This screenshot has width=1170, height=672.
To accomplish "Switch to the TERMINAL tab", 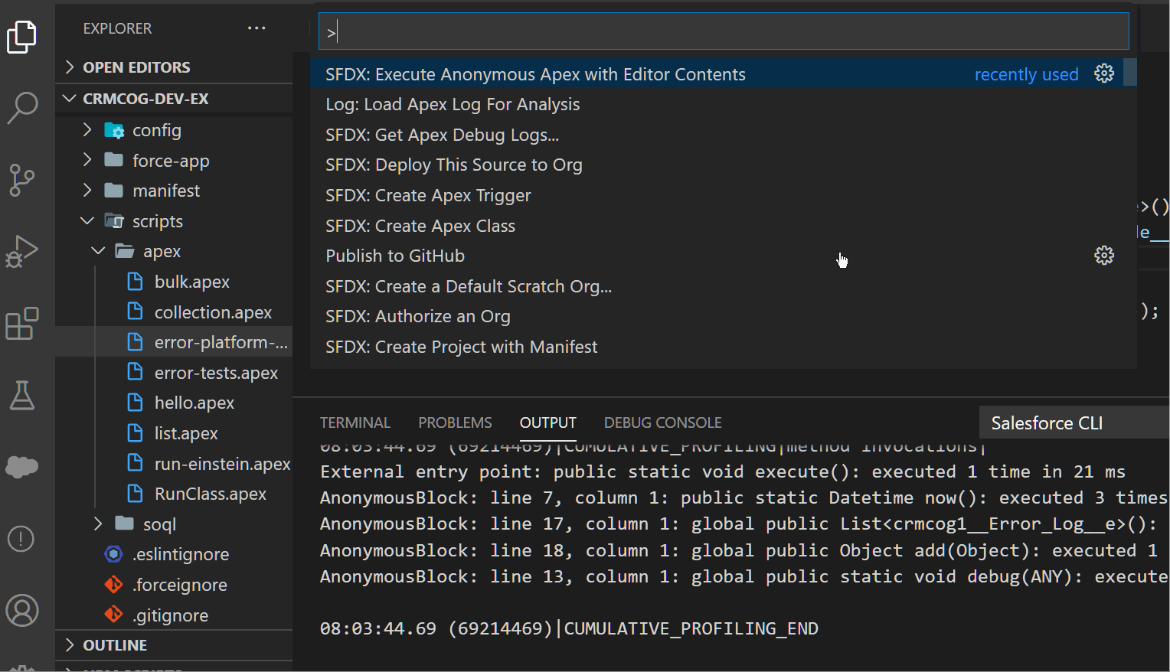I will point(355,422).
